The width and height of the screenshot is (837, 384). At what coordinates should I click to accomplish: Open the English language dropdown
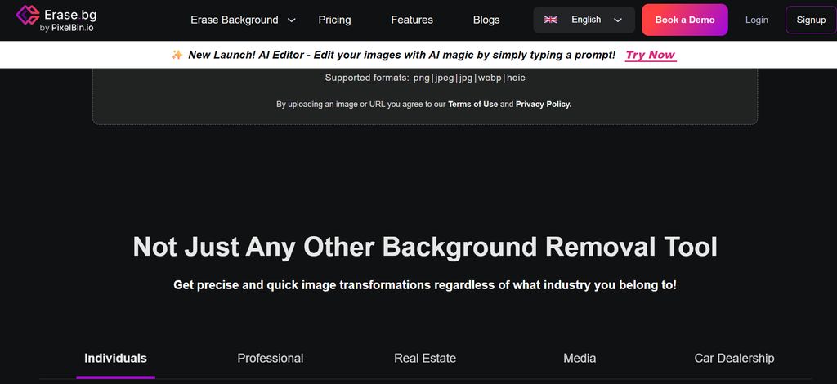click(584, 20)
